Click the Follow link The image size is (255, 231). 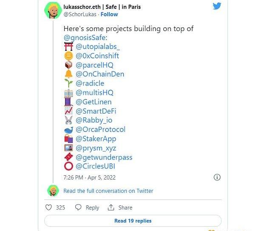[109, 14]
